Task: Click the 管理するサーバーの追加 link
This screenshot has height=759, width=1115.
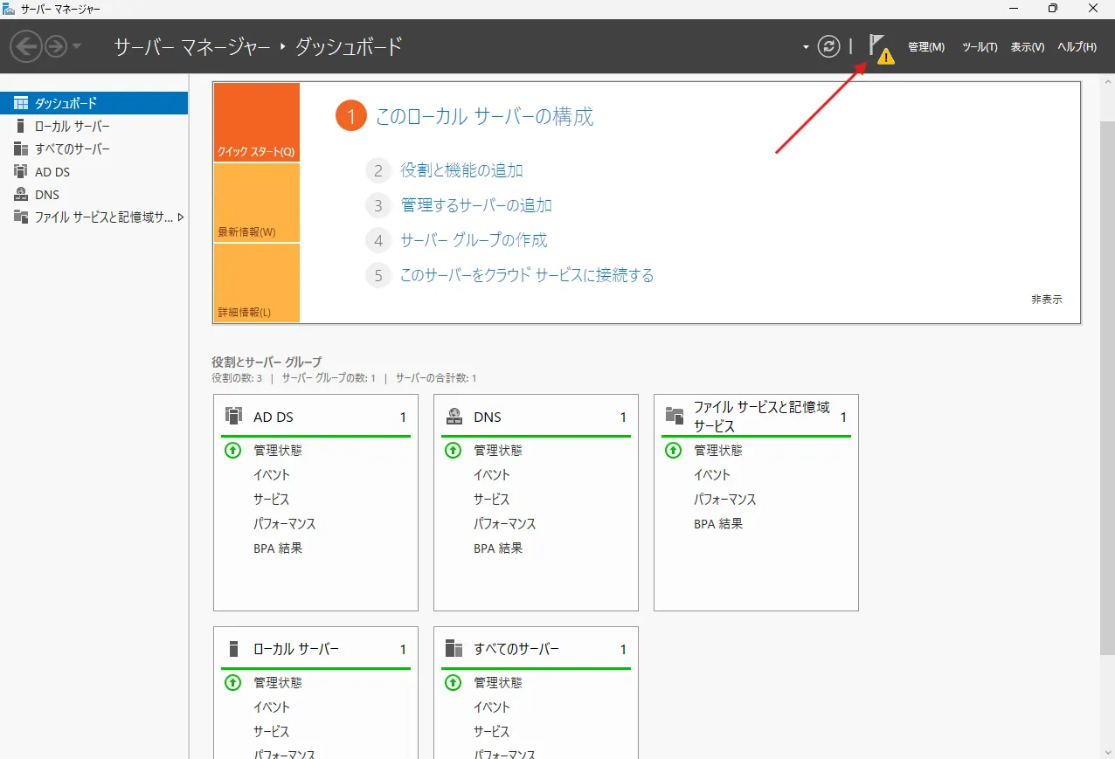Action: 476,205
